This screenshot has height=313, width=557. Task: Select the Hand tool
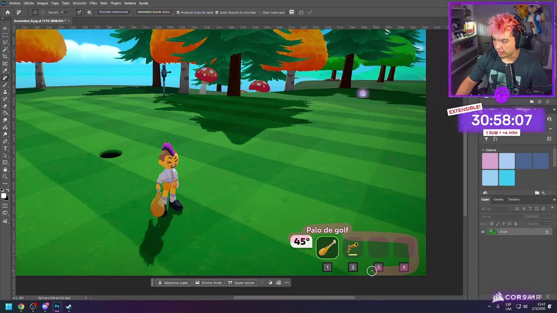[5, 170]
